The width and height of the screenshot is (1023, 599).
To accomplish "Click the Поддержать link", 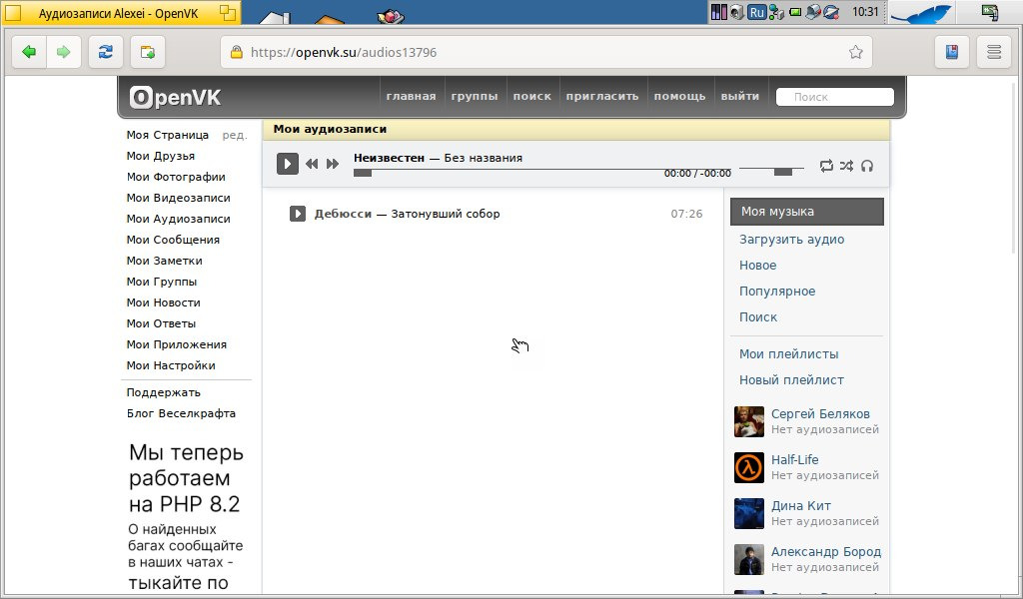I will 163,392.
